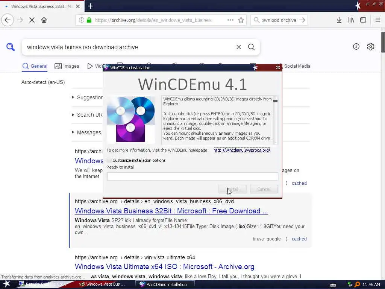Open options dots beside the first cached link
This screenshot has width=385, height=289.
[x=286, y=183]
